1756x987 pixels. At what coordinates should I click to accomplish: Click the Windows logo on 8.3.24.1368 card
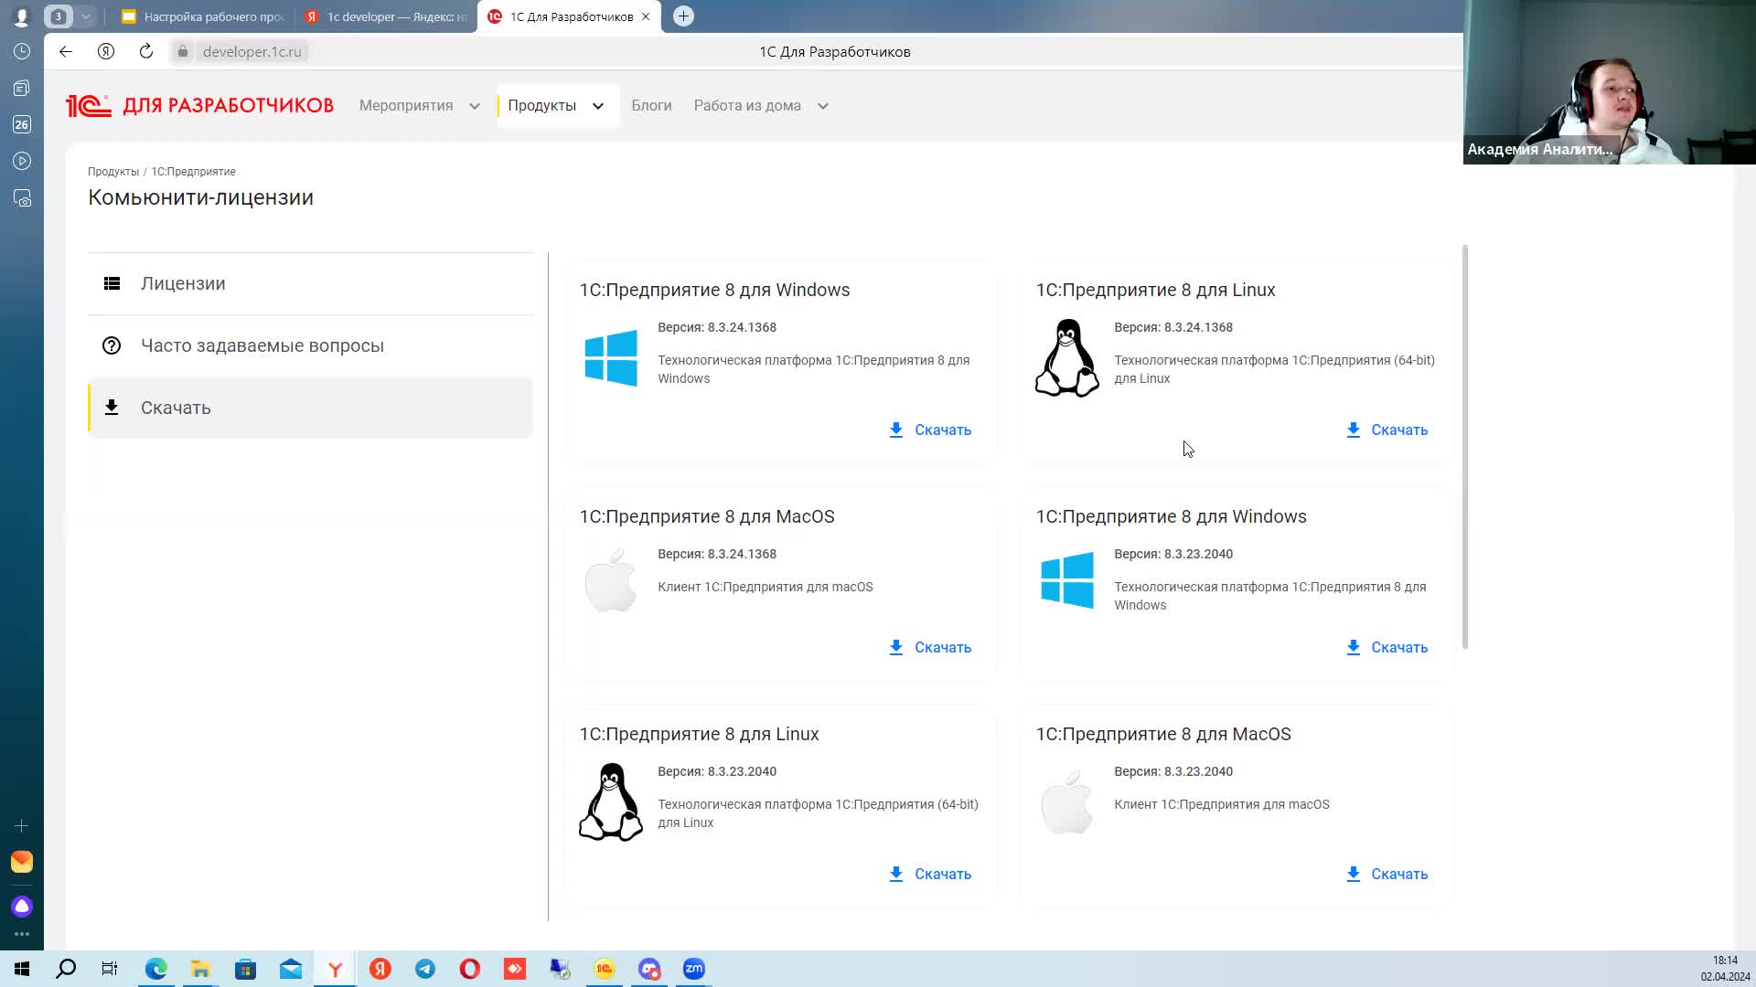pos(611,358)
